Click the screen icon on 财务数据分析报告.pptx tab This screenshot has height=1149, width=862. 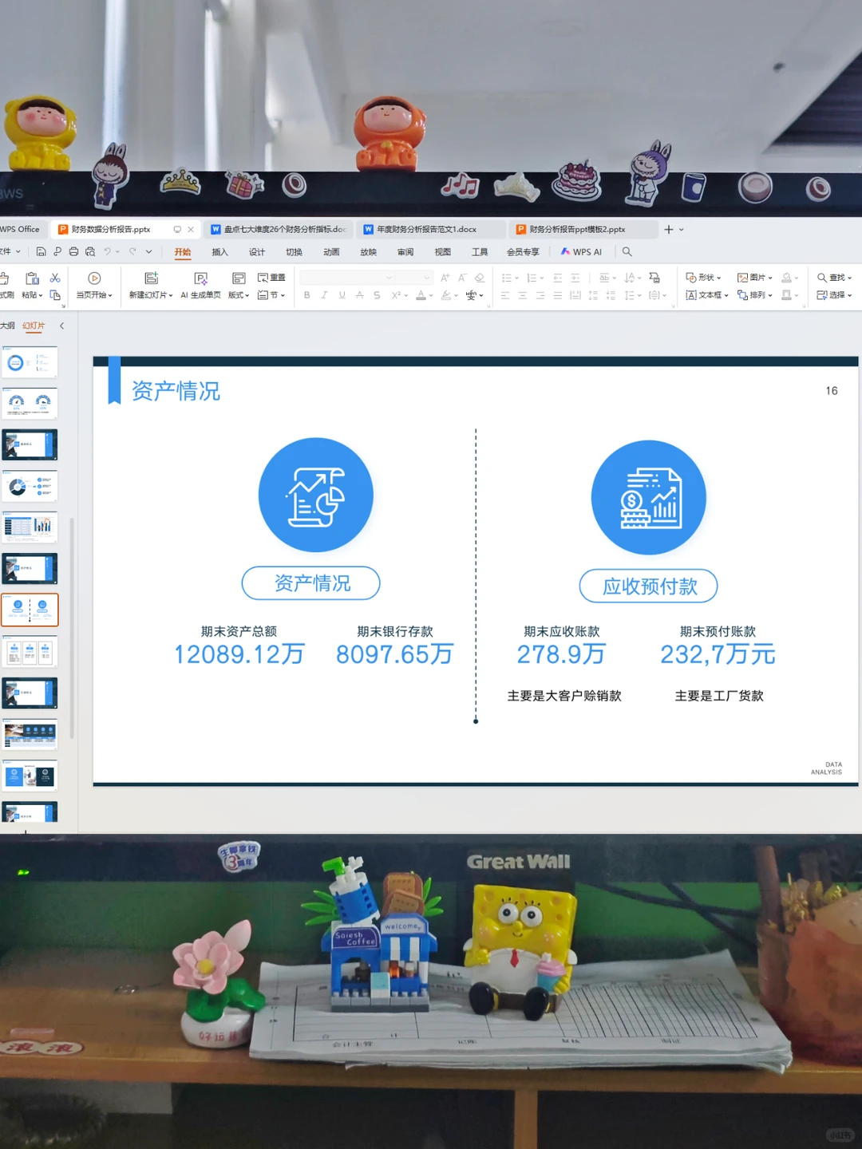pyautogui.click(x=177, y=229)
